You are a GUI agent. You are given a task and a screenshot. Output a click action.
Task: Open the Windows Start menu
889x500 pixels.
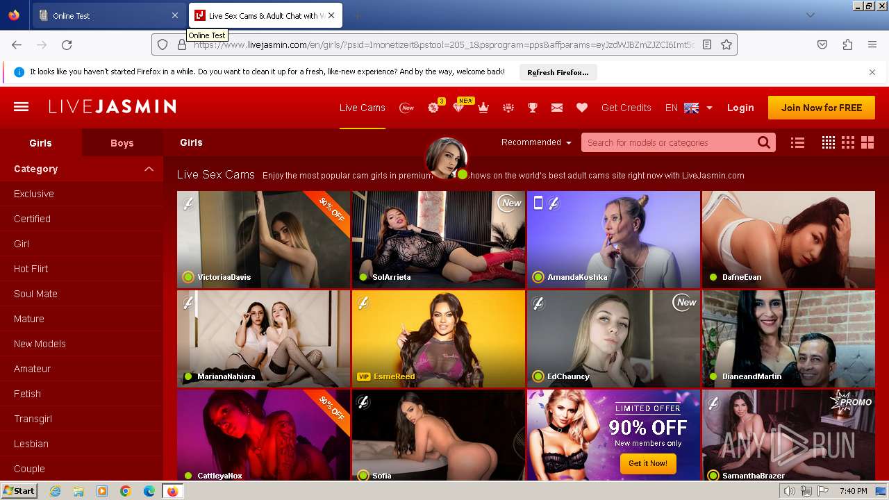19,491
